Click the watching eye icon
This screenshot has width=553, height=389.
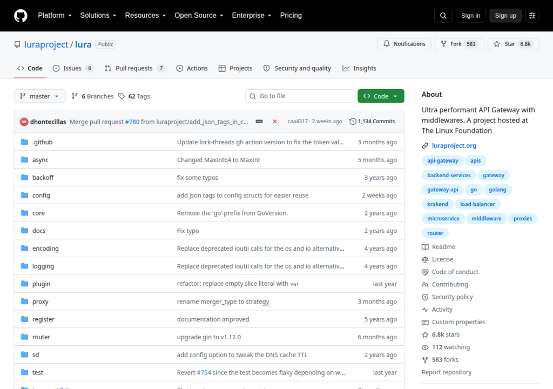point(426,347)
